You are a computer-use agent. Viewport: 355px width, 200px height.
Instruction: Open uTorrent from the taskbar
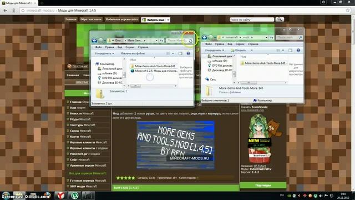click(x=74, y=196)
